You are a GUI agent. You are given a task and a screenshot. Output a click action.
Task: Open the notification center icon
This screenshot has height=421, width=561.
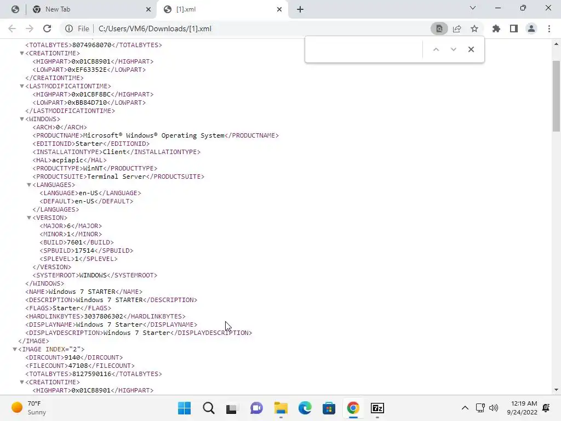pos(546,408)
